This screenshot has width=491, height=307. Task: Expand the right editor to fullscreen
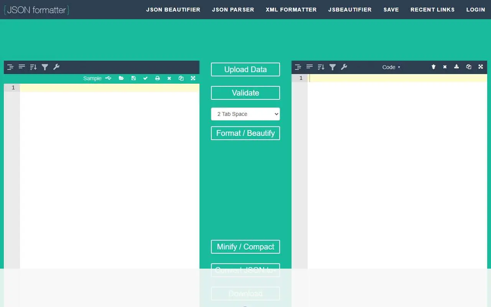[x=481, y=67]
